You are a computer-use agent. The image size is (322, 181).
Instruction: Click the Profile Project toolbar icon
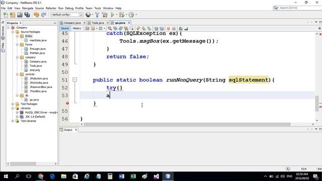[x=131, y=15]
